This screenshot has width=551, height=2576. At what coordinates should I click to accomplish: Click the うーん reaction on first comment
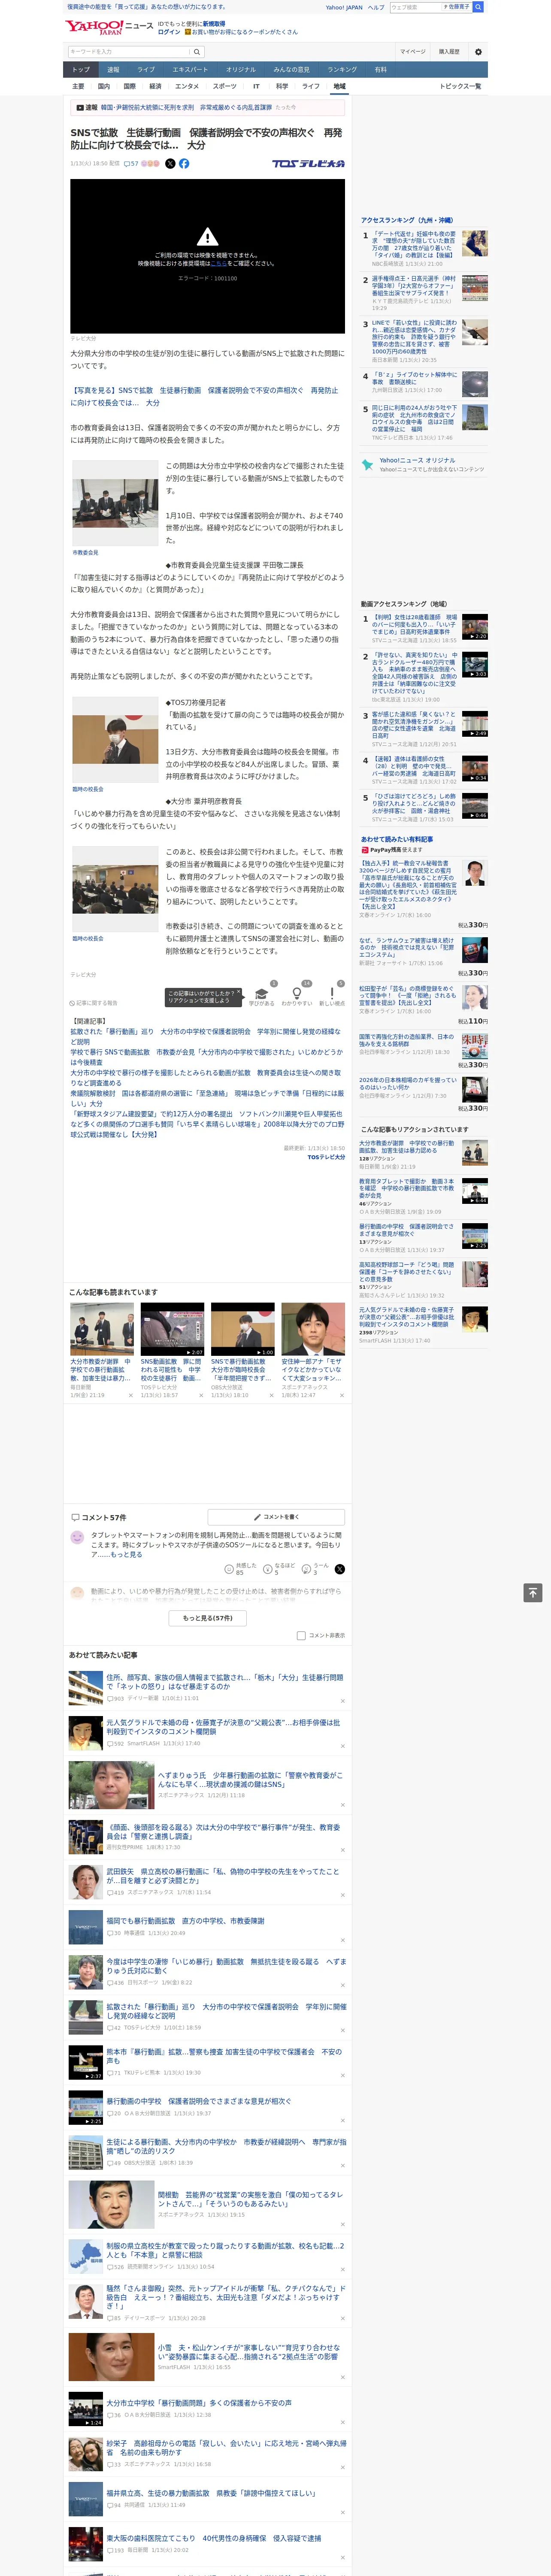pyautogui.click(x=315, y=1569)
